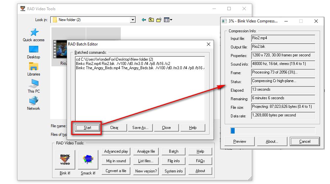Click the Smack it! logo button
This screenshot has width=330, height=184.
88,160
